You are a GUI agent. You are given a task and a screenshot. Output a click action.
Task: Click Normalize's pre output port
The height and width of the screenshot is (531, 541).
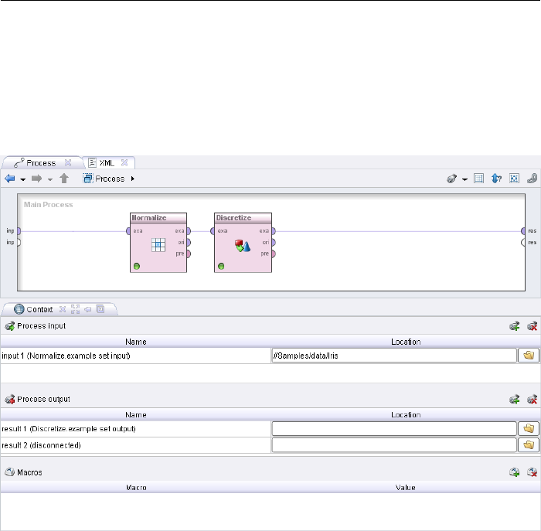(x=189, y=254)
